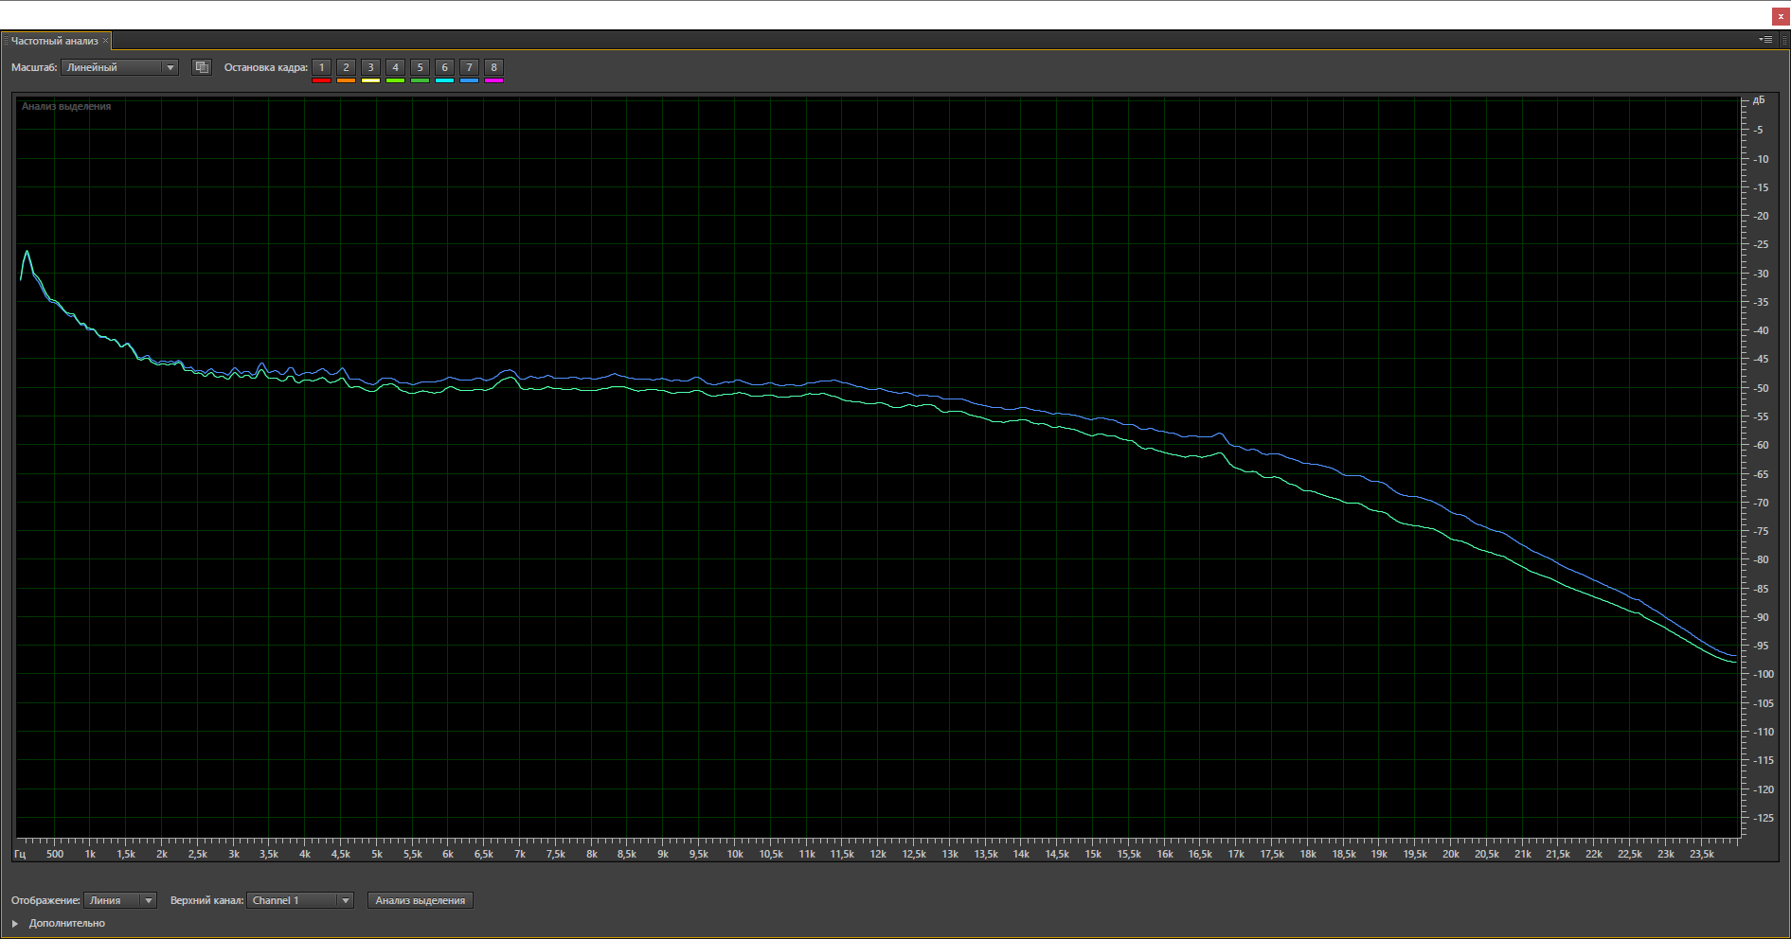Toggle hold frame 1
Screen dimensions: 1791x939
click(321, 67)
